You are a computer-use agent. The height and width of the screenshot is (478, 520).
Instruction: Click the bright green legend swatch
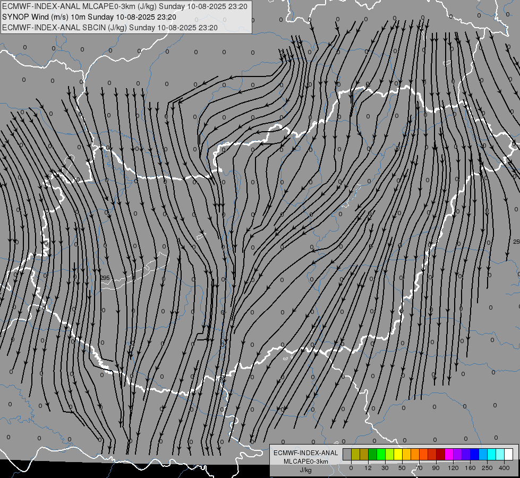(381, 455)
